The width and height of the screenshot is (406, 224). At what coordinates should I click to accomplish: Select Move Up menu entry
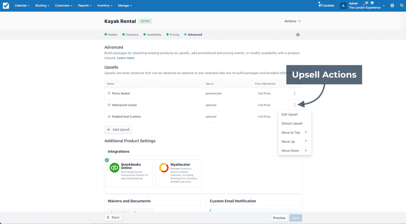pyautogui.click(x=295, y=142)
